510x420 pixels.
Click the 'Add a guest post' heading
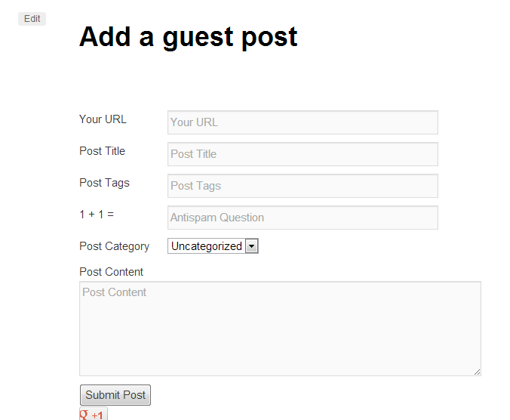tap(188, 36)
